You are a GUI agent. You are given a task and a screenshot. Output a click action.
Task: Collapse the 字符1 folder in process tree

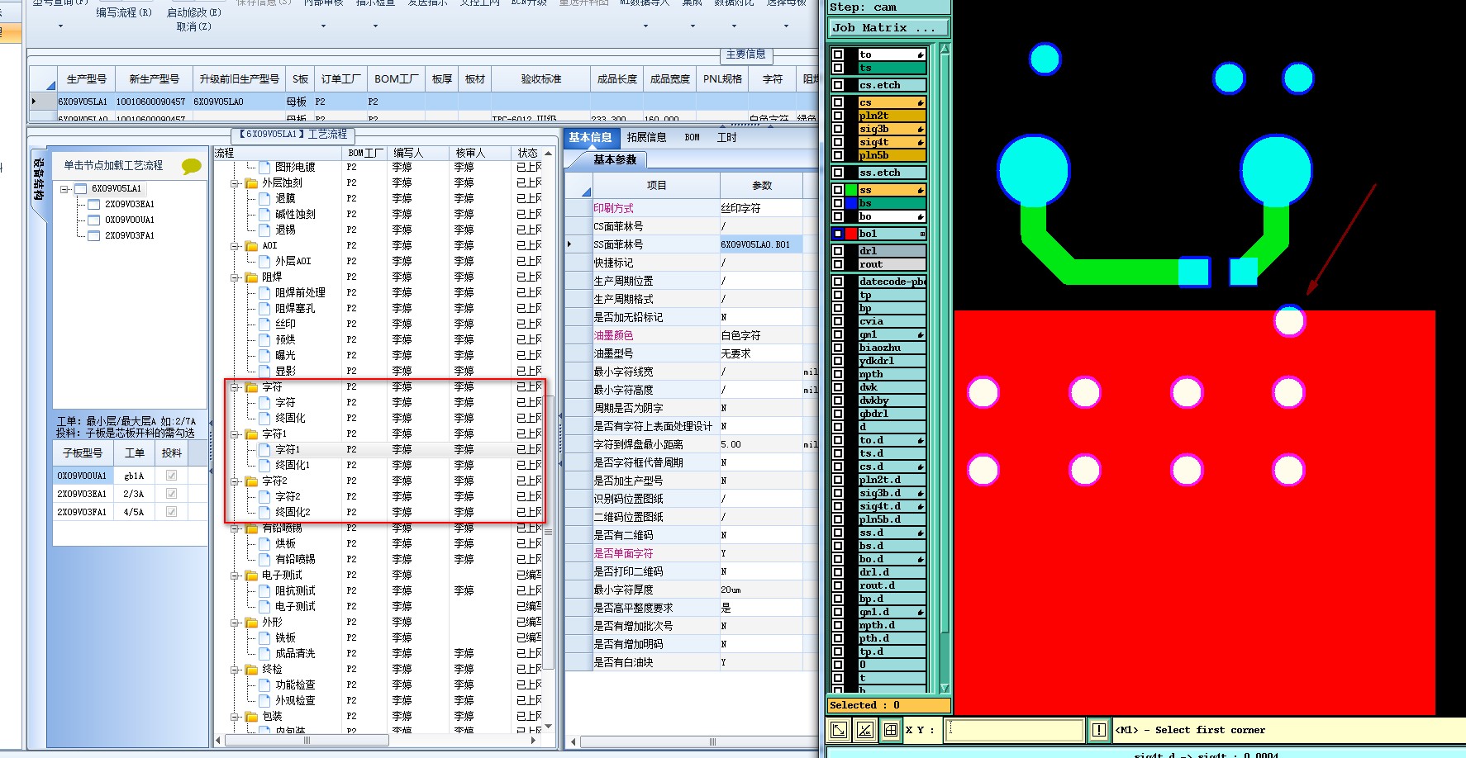[235, 433]
